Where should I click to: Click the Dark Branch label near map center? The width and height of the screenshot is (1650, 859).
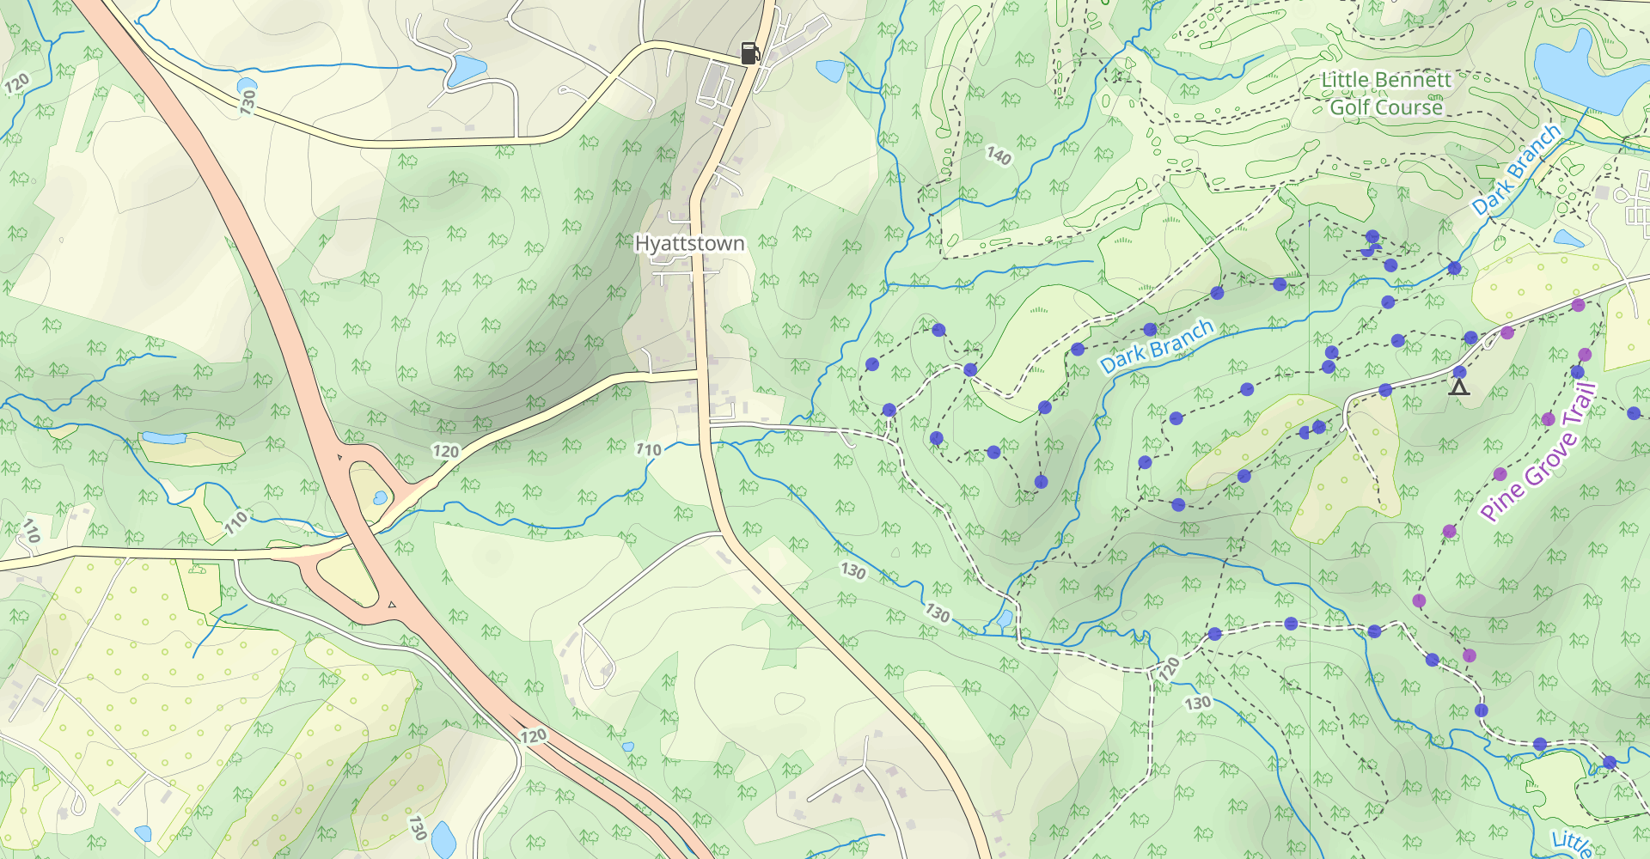pyautogui.click(x=1158, y=346)
